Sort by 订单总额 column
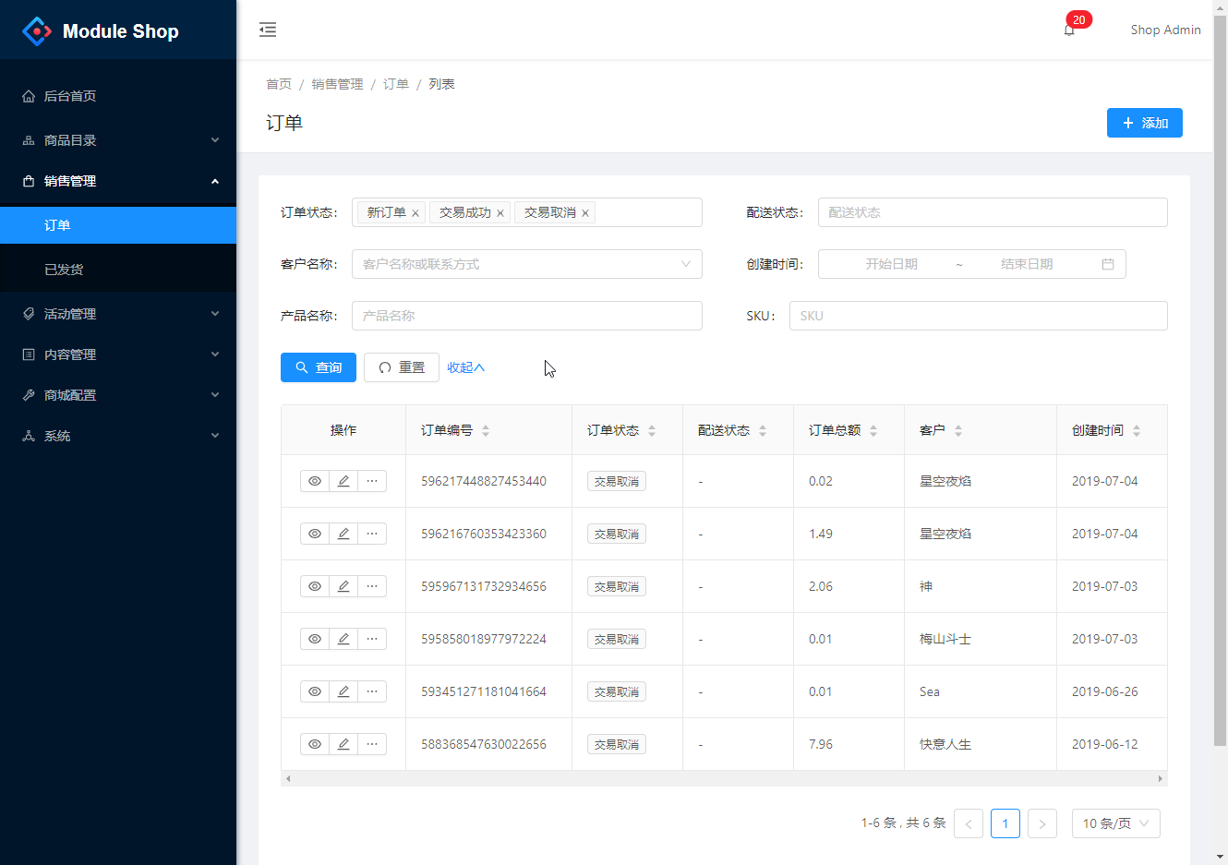 (x=873, y=430)
